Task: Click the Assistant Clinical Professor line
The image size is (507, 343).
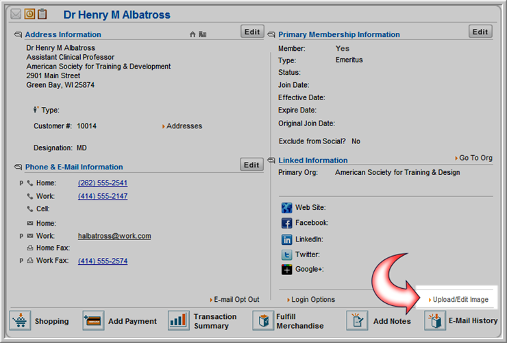Action: (70, 57)
